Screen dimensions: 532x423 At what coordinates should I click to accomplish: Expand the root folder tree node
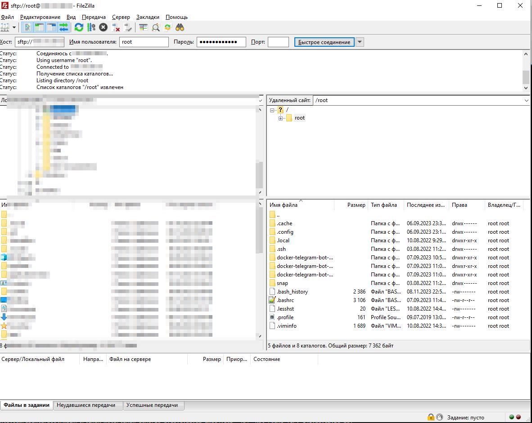tap(280, 118)
